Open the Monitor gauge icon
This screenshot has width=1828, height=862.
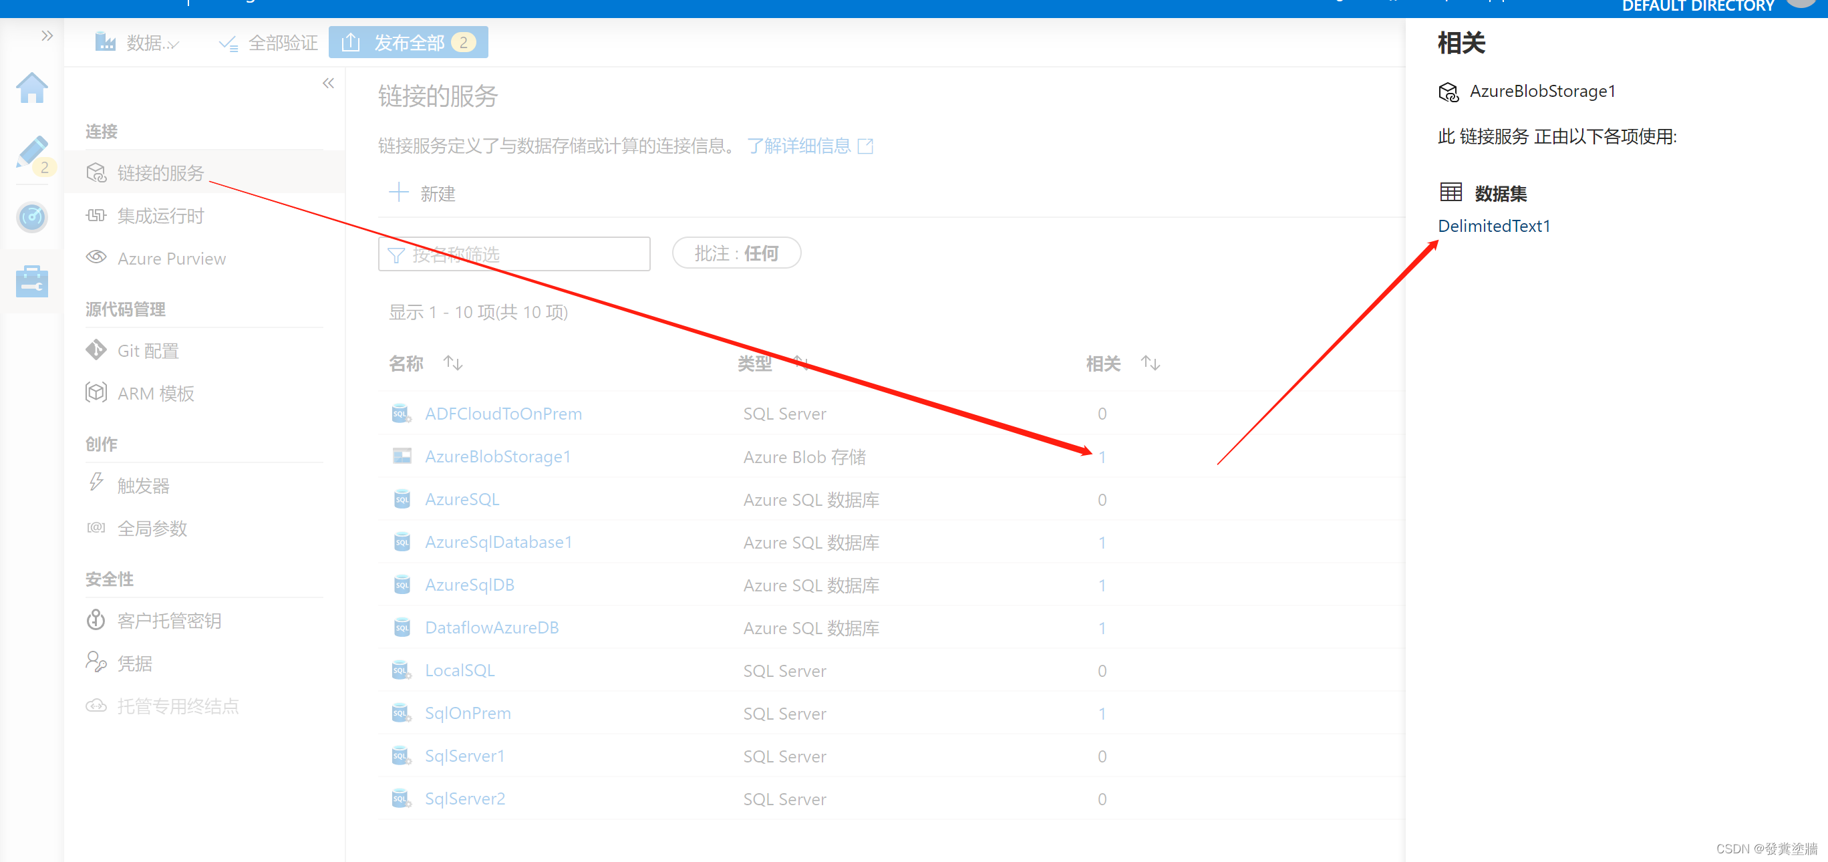coord(32,217)
